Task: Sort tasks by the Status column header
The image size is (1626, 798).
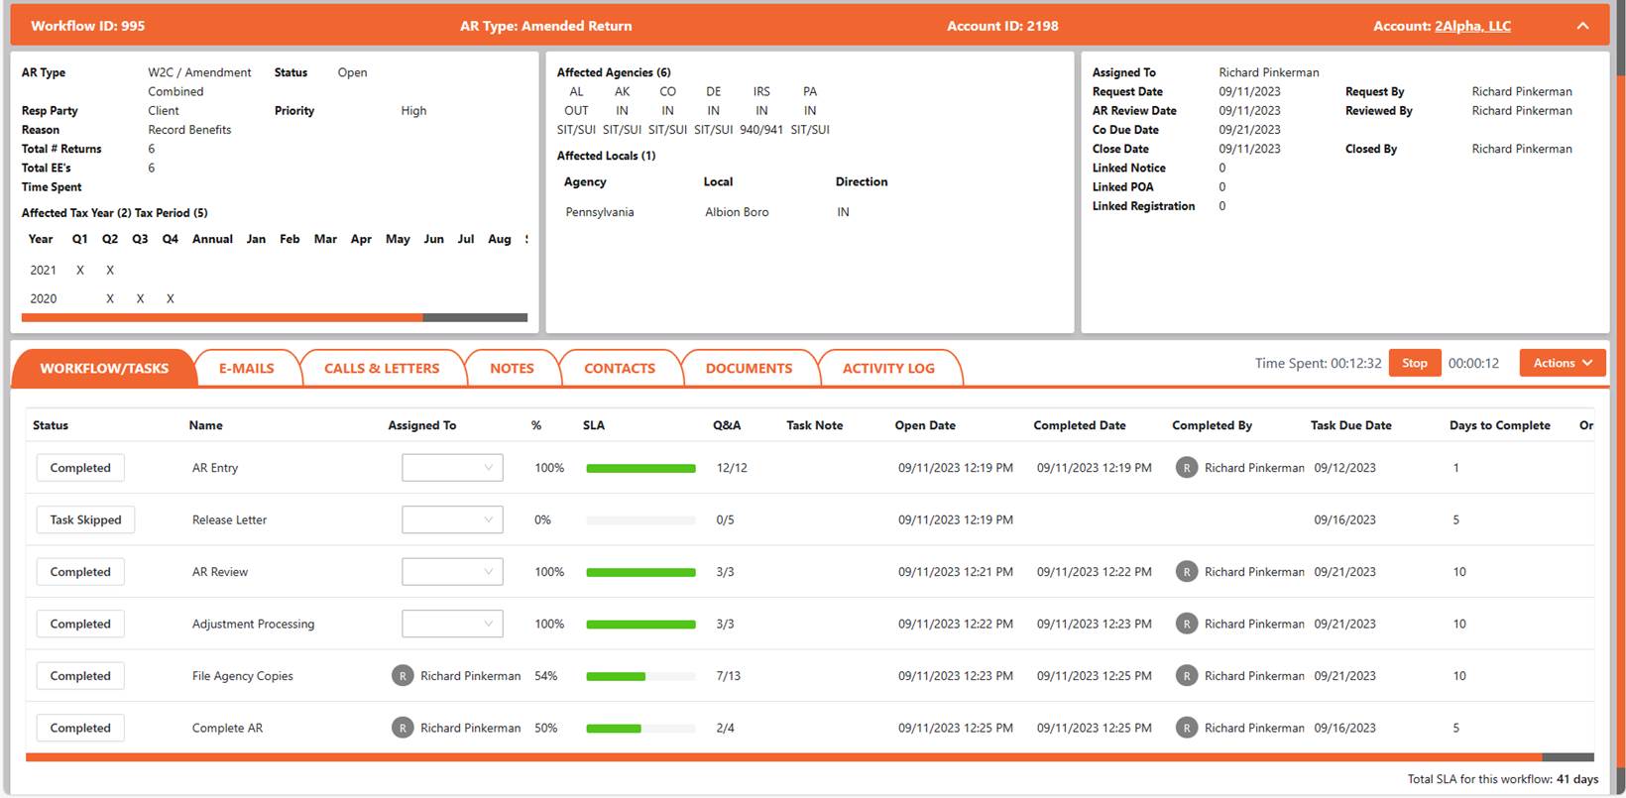Action: (x=51, y=425)
